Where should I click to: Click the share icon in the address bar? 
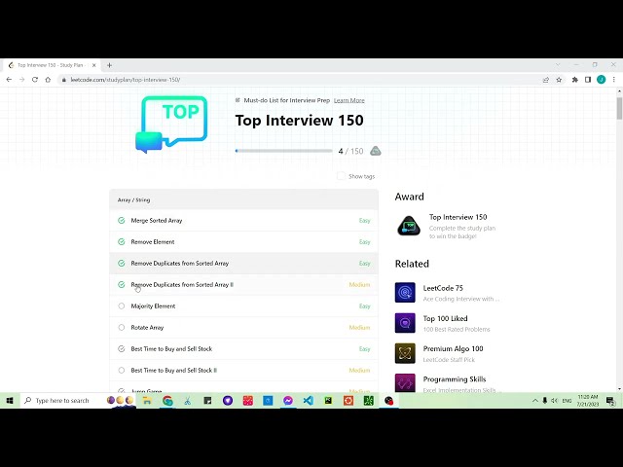pyautogui.click(x=546, y=80)
